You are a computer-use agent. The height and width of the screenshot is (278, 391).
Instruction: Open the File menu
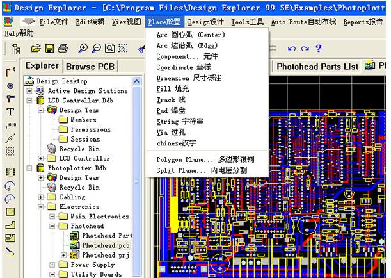click(54, 22)
